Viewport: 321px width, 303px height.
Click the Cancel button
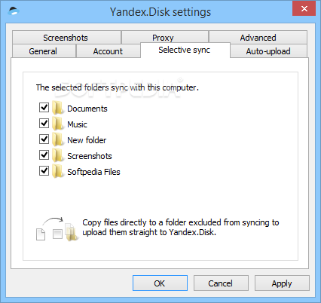tap(221, 283)
